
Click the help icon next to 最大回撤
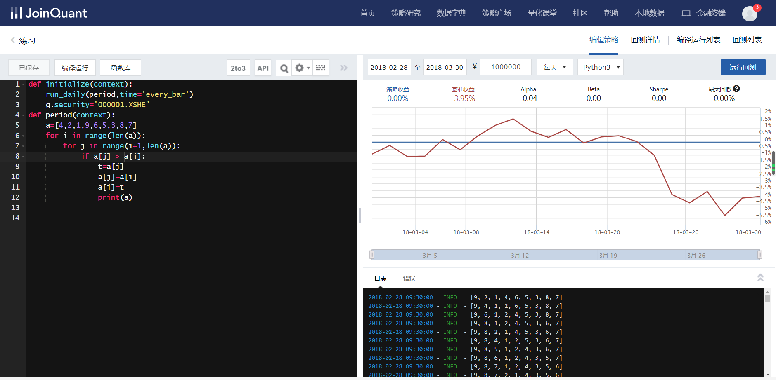[737, 89]
